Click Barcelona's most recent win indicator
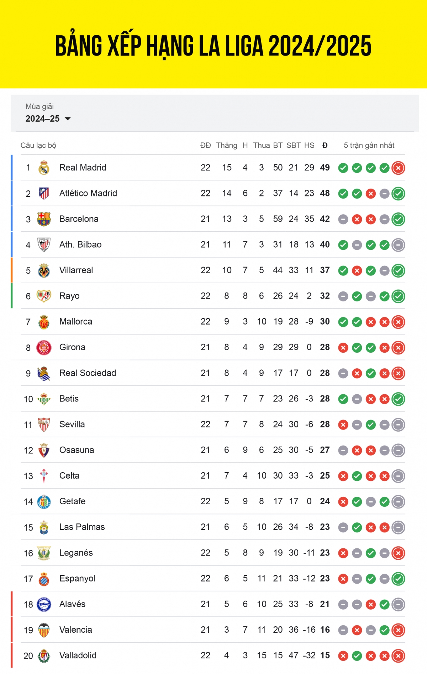This screenshot has width=427, height=674. (398, 219)
